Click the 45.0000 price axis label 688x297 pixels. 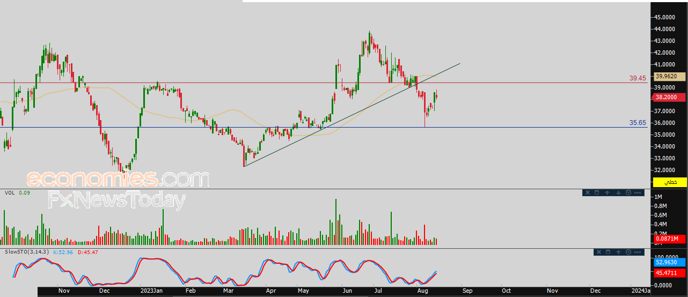pyautogui.click(x=665, y=17)
